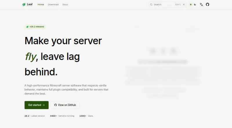
Task: Select the '1000+ · Stars' stat text
Action: (86, 116)
